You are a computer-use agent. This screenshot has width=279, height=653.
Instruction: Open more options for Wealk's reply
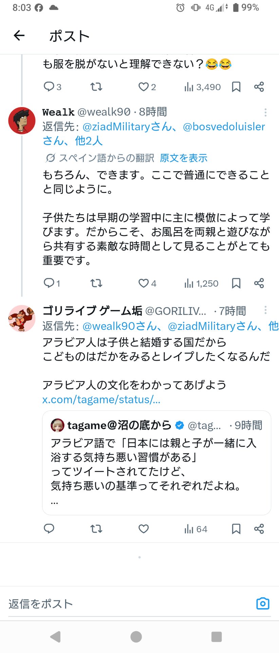pos(265,113)
